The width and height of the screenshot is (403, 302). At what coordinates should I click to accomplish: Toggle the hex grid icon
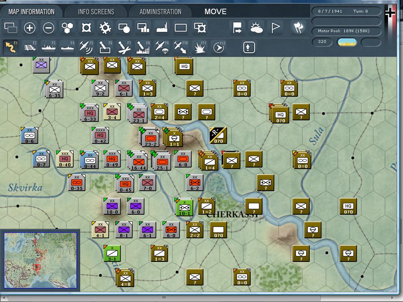[67, 28]
